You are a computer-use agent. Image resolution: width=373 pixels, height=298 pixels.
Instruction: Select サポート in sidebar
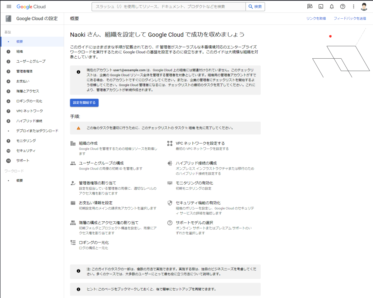coord(32,161)
